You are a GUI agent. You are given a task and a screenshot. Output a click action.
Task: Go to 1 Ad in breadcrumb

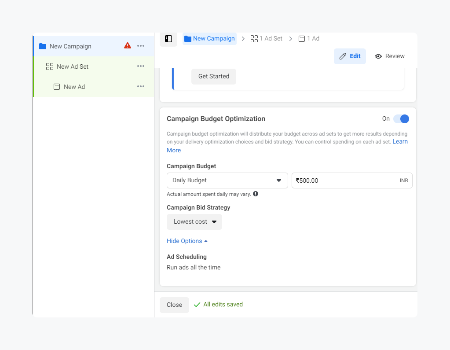(x=309, y=39)
